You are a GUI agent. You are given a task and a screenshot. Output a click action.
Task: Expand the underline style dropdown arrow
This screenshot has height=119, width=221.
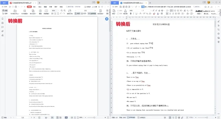click(138, 14)
